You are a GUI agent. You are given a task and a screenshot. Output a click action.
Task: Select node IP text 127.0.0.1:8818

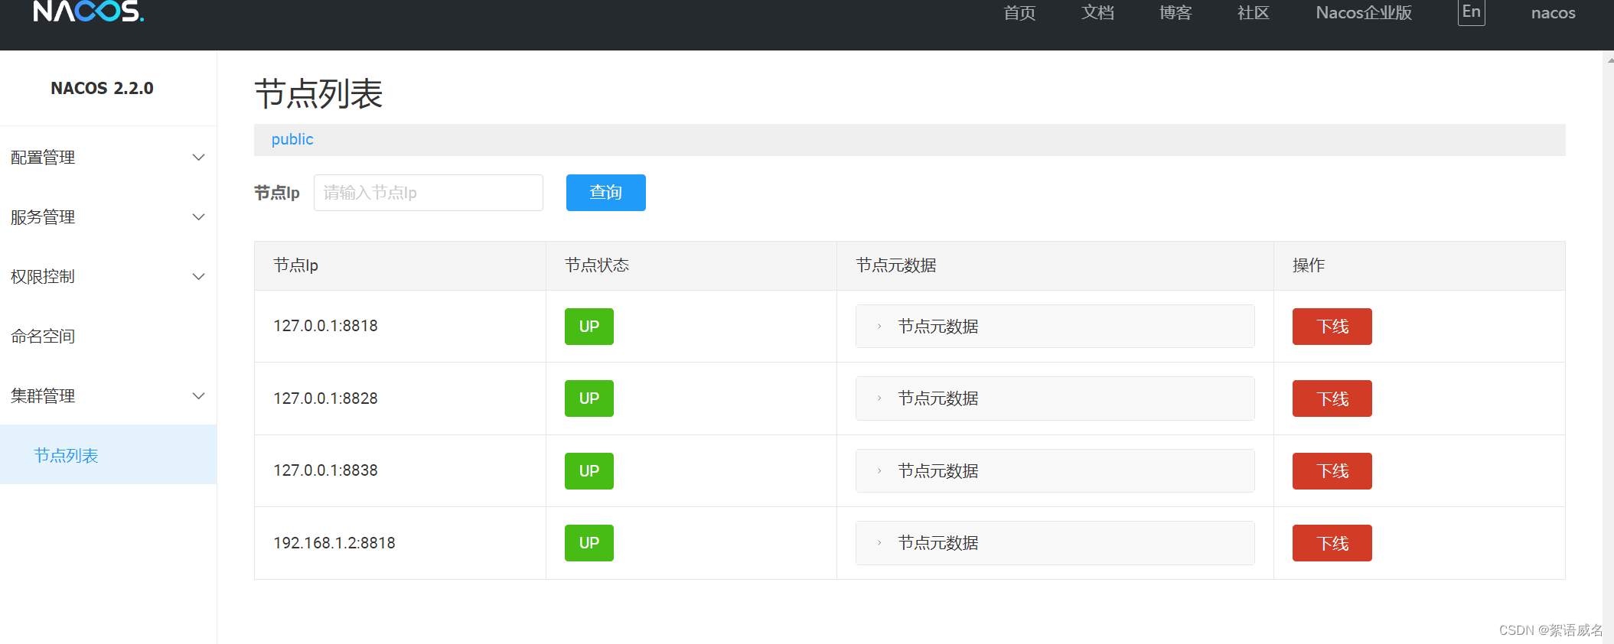pos(326,326)
